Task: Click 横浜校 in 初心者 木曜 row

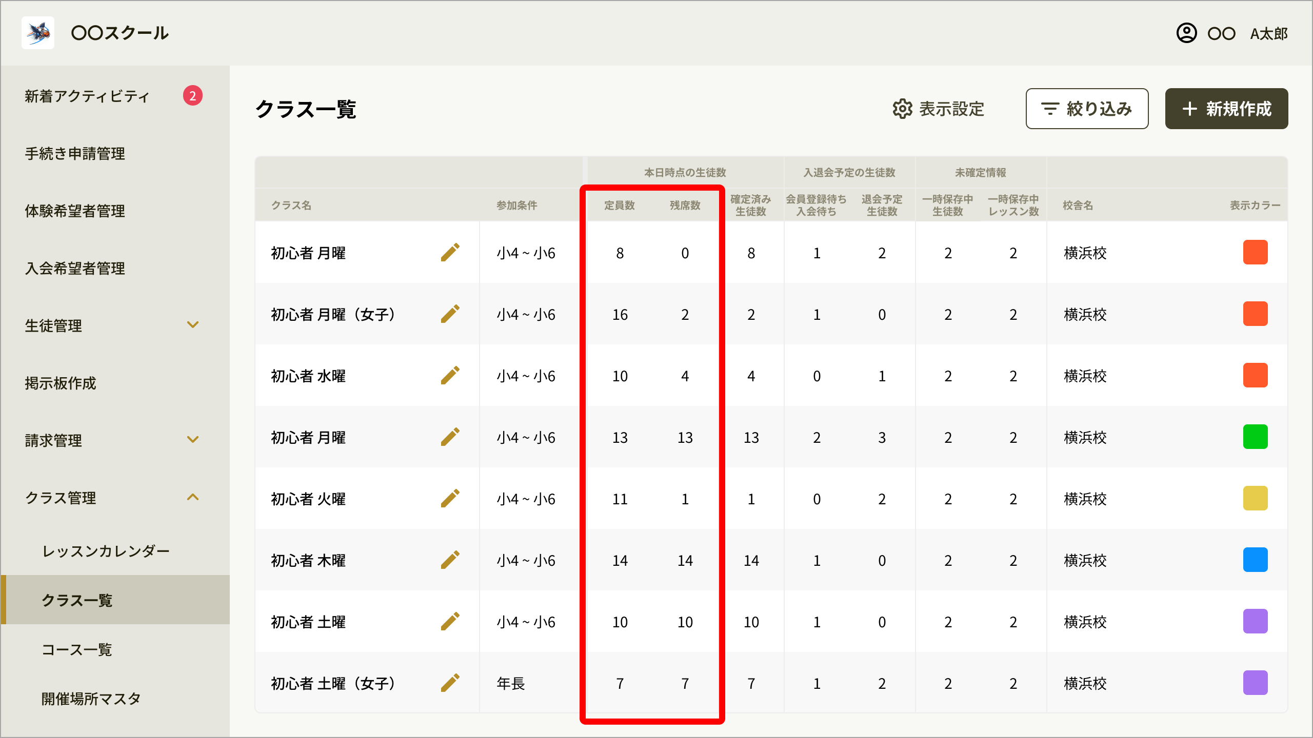Action: tap(1085, 560)
